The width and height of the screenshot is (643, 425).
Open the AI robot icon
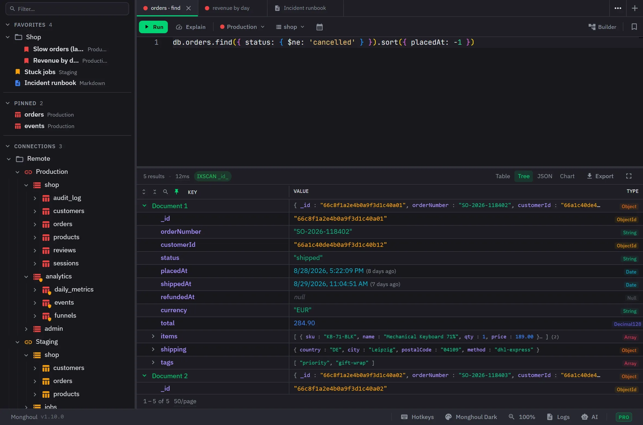pos(584,417)
